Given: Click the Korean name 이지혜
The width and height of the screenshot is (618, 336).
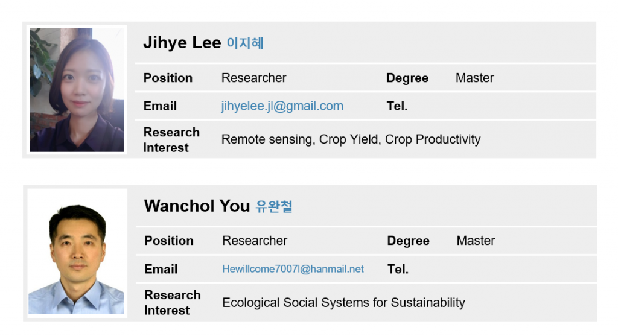Looking at the screenshot, I should point(245,43).
